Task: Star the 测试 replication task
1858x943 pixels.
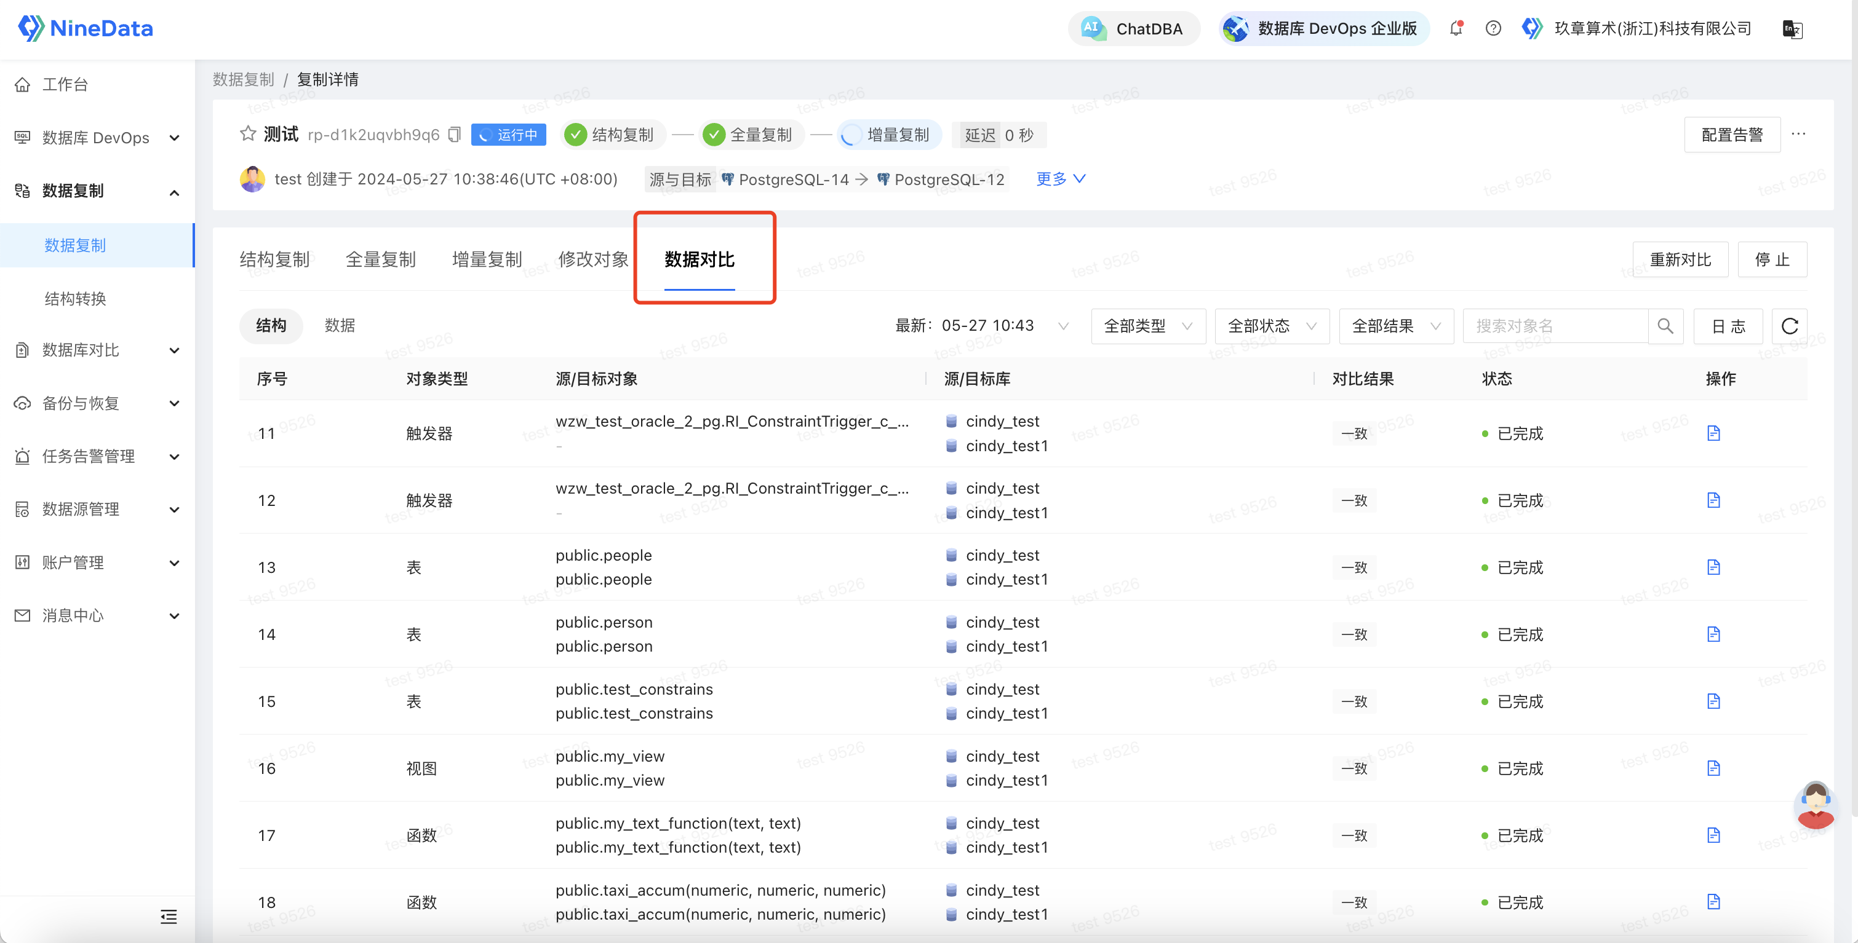Action: point(247,133)
